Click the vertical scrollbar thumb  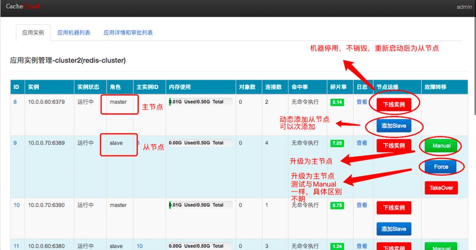[x=474, y=65]
